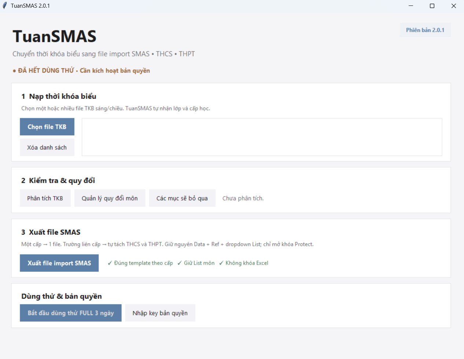Click the TuanSMAS feather title bar icon
Image resolution: width=464 pixels, height=359 pixels.
coord(5,5)
